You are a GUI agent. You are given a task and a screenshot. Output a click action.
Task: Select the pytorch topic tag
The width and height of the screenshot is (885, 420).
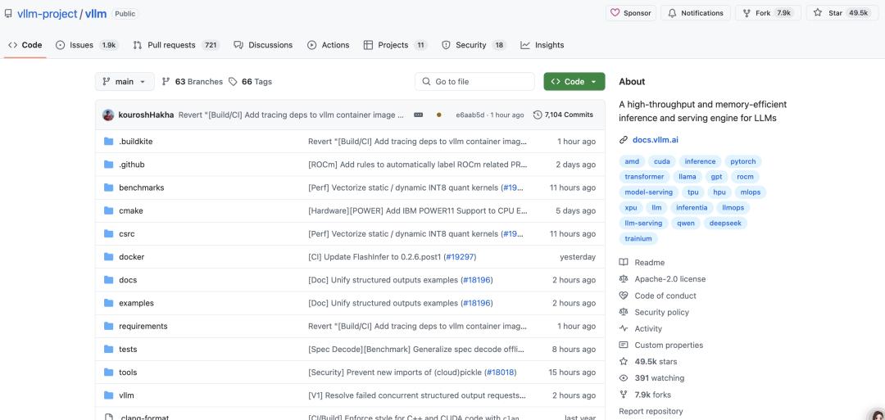(x=743, y=161)
